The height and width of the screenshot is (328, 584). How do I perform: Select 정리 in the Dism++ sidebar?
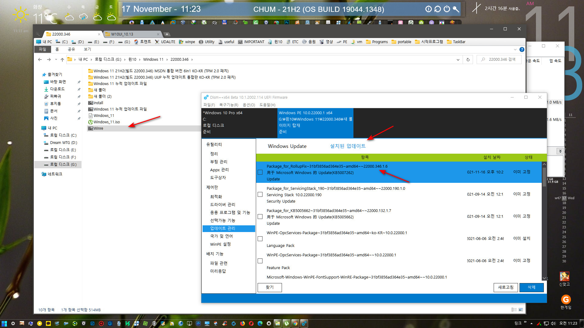214,154
